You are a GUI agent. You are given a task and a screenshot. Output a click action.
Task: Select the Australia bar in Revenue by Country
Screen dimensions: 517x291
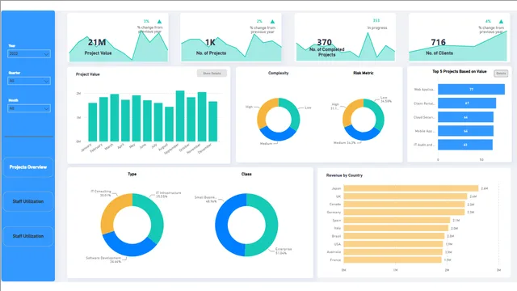tap(393, 251)
